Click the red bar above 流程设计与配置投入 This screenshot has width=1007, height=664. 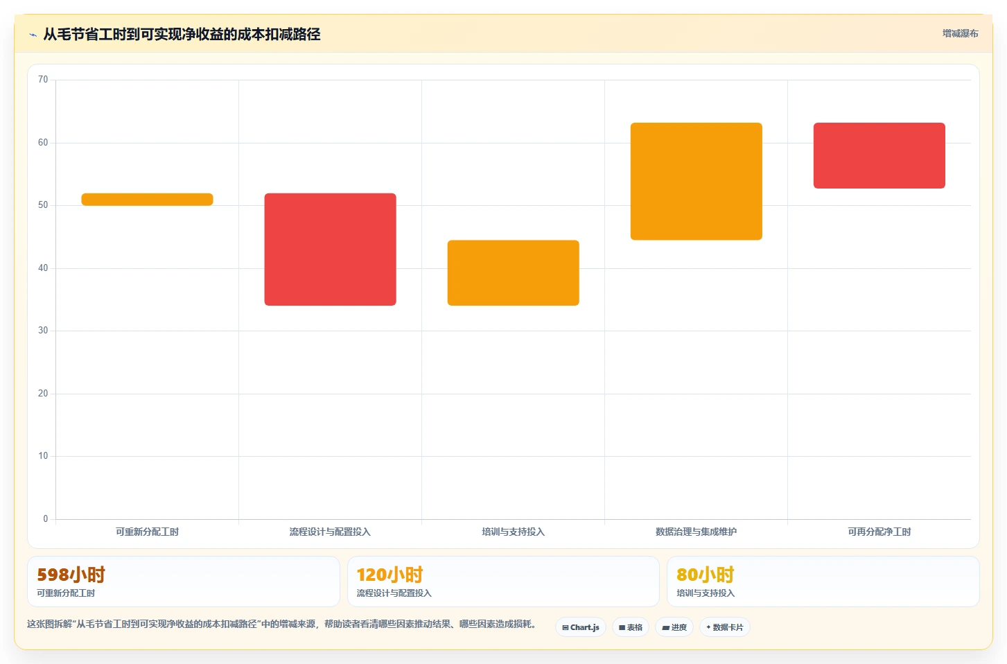pyautogui.click(x=330, y=250)
